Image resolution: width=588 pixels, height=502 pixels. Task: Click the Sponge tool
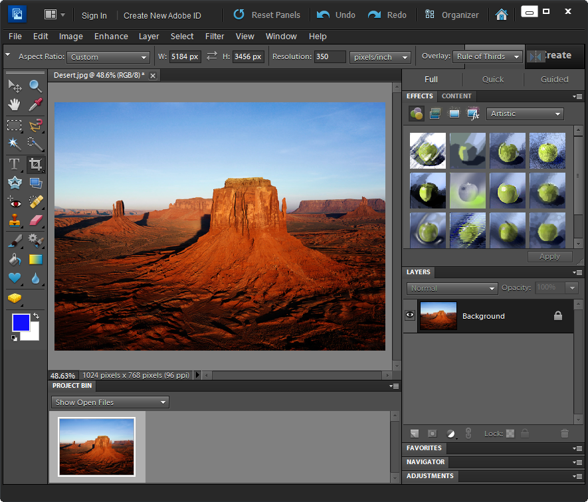14,298
